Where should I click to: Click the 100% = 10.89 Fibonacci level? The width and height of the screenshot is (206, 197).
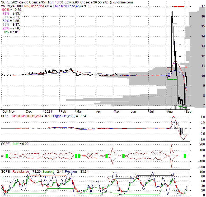(11, 10)
